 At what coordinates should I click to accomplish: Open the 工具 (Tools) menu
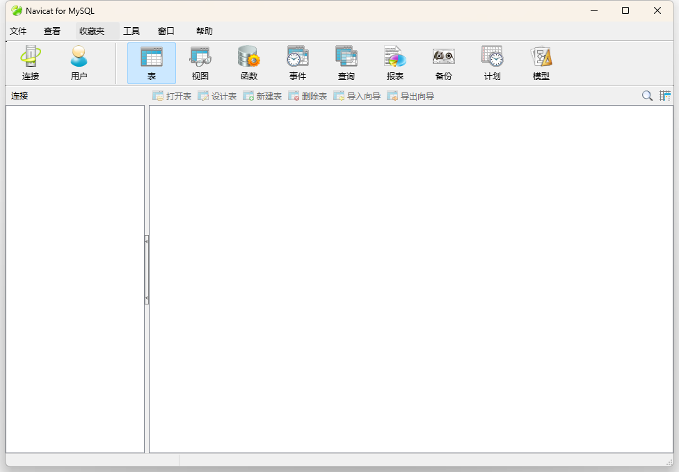click(x=131, y=31)
